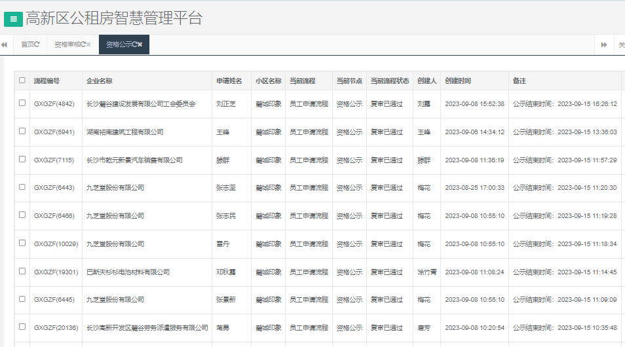The height and width of the screenshot is (347, 625).
Task: Check the row GXGZF(19301) checkbox
Action: click(22, 271)
